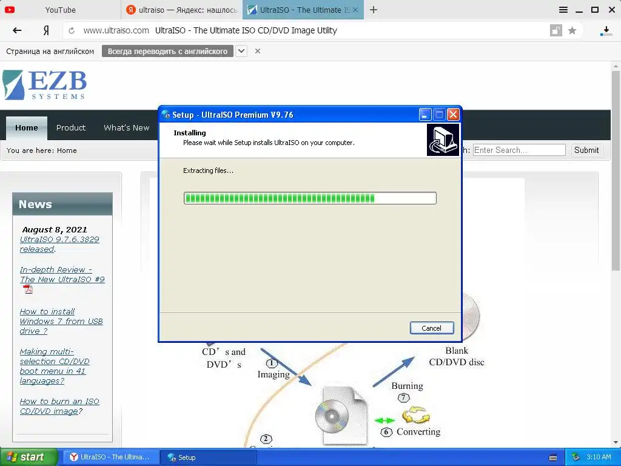The height and width of the screenshot is (466, 621).
Task: Open Making multi-selection boot menu link
Action: tap(55, 366)
